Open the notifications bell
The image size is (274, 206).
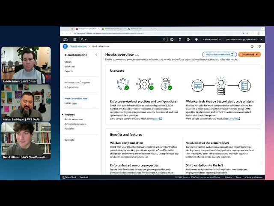tap(180, 39)
